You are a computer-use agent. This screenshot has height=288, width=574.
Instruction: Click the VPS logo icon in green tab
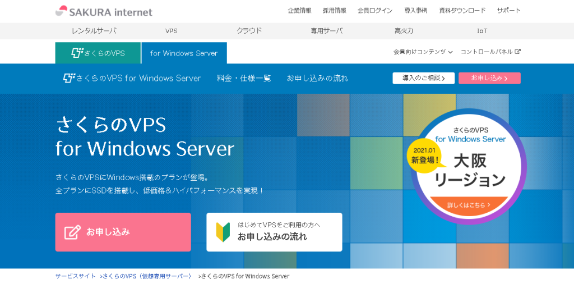77,53
